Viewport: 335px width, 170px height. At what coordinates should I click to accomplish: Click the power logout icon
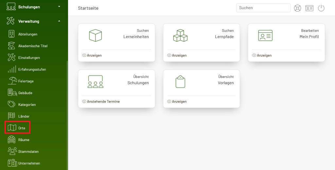coord(321,8)
